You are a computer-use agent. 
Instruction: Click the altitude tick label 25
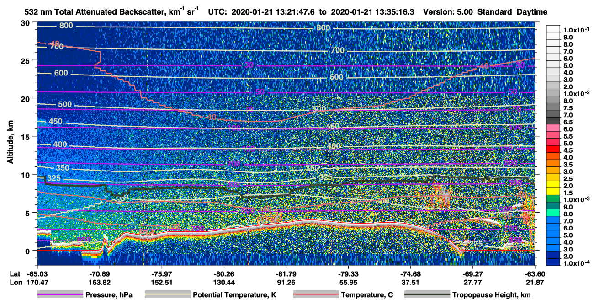(26, 60)
